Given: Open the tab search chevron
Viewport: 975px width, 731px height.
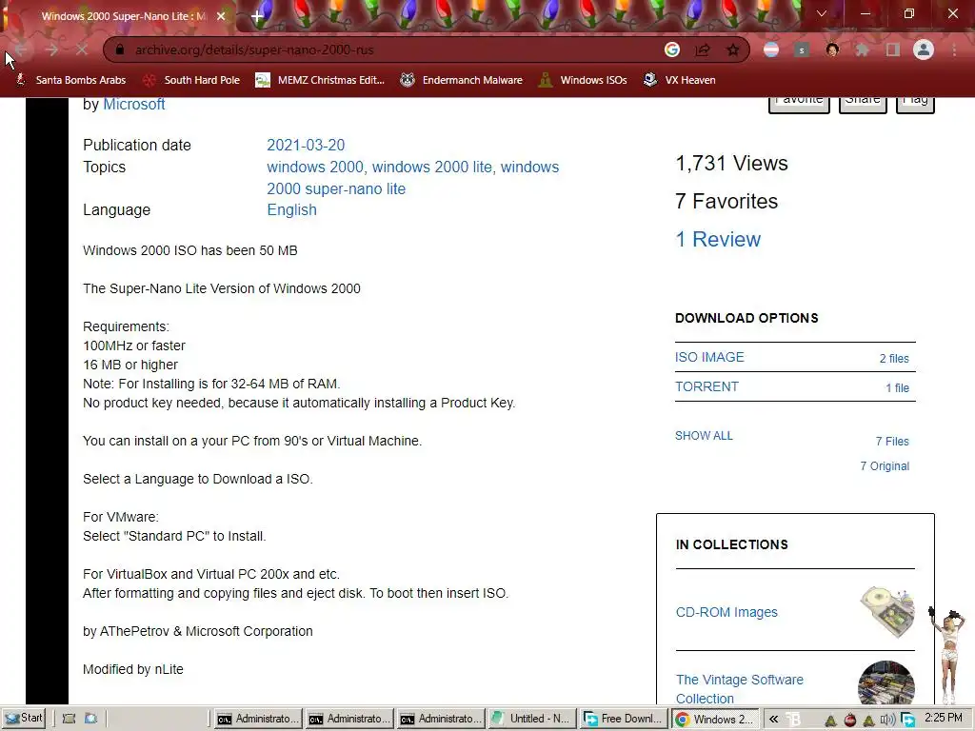Looking at the screenshot, I should (x=822, y=13).
